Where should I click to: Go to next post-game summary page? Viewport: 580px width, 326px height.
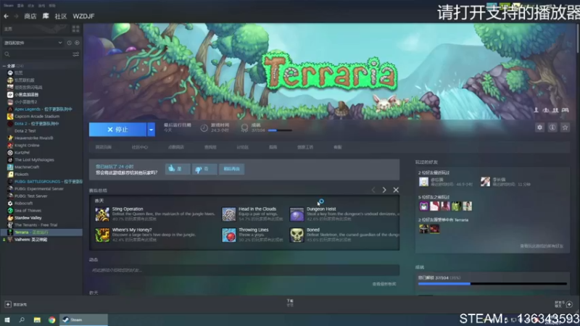[384, 190]
